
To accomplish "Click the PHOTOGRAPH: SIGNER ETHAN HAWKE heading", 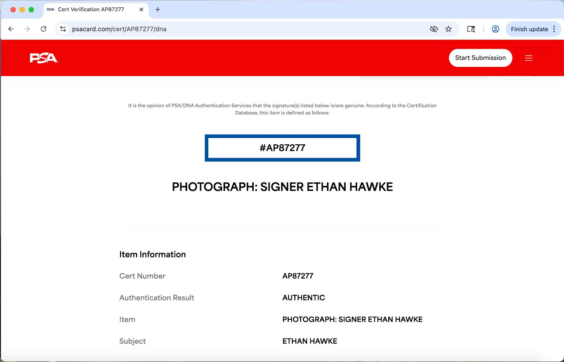I will pyautogui.click(x=282, y=187).
